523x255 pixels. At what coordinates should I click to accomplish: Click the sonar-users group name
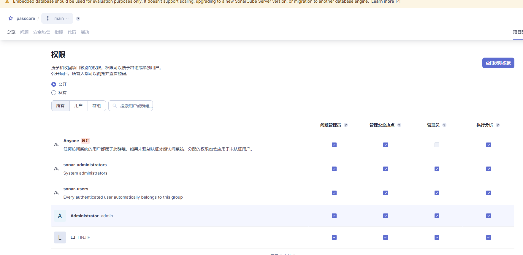(x=76, y=189)
